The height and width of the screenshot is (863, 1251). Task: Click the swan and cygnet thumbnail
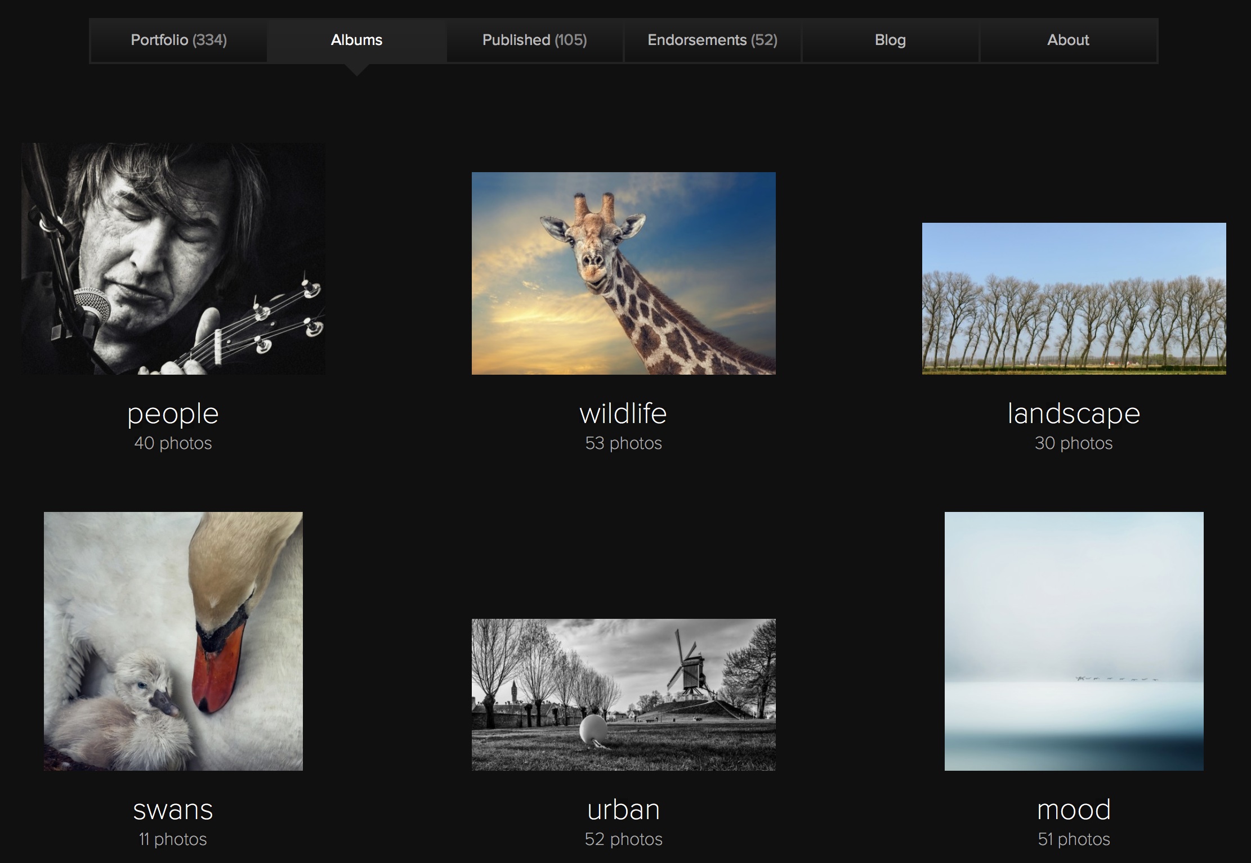pos(173,641)
